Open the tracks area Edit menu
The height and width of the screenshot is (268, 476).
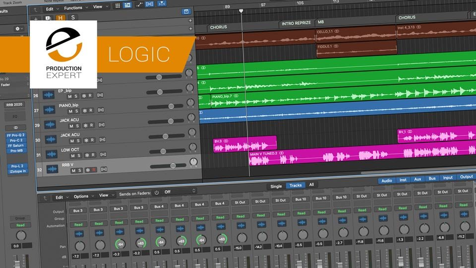click(x=52, y=9)
